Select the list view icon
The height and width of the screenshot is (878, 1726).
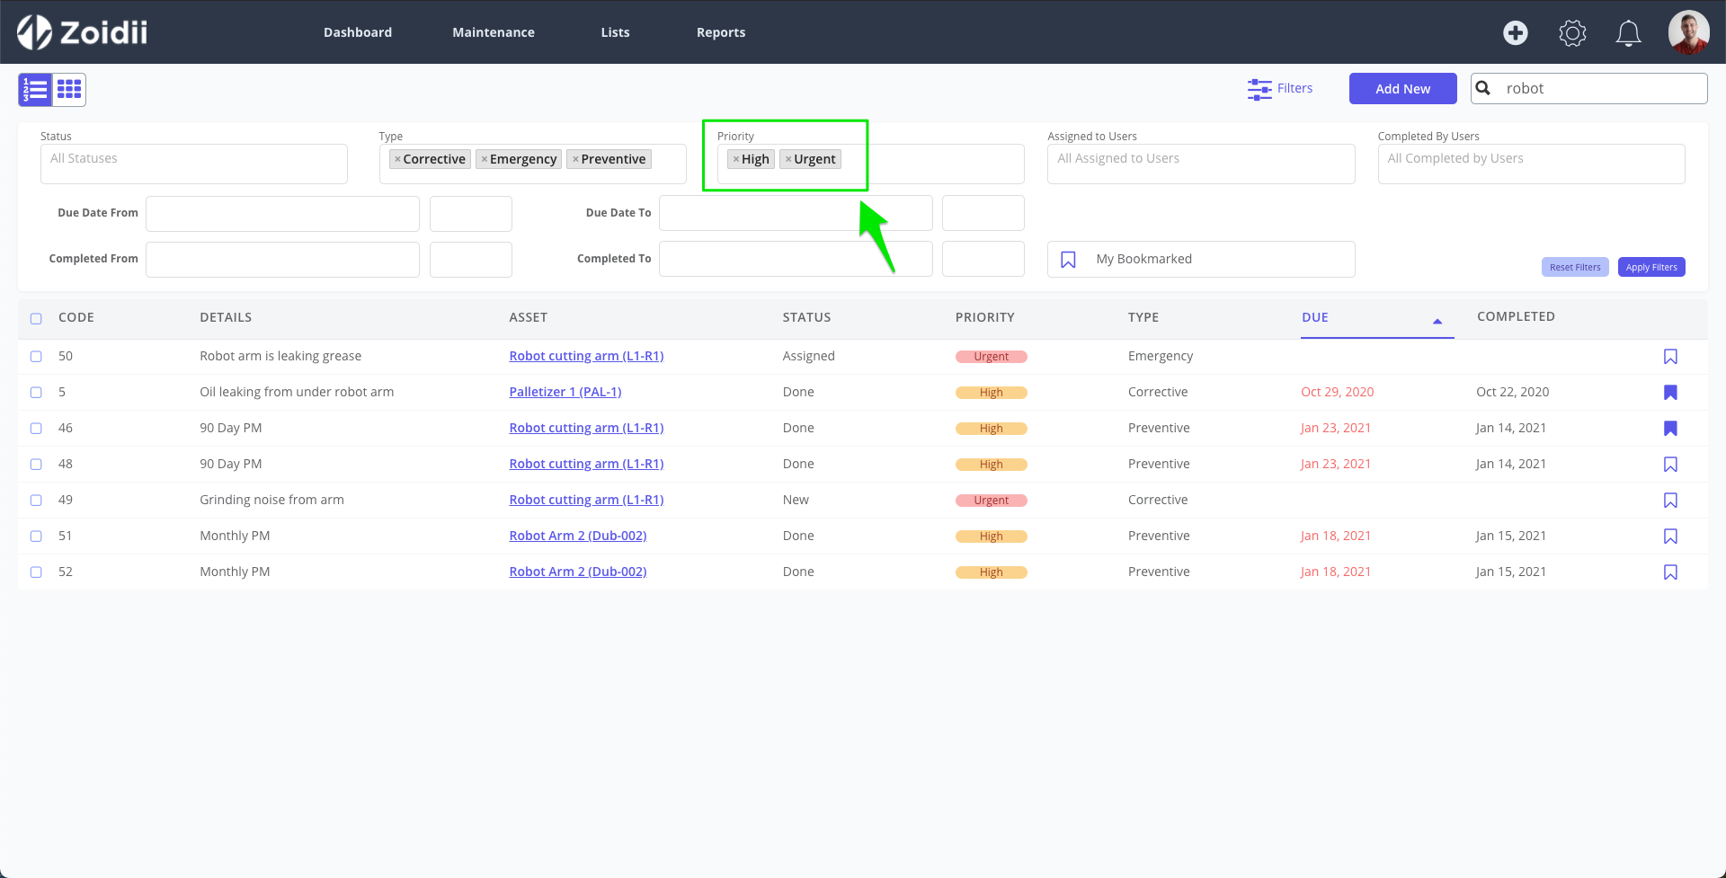coord(35,89)
